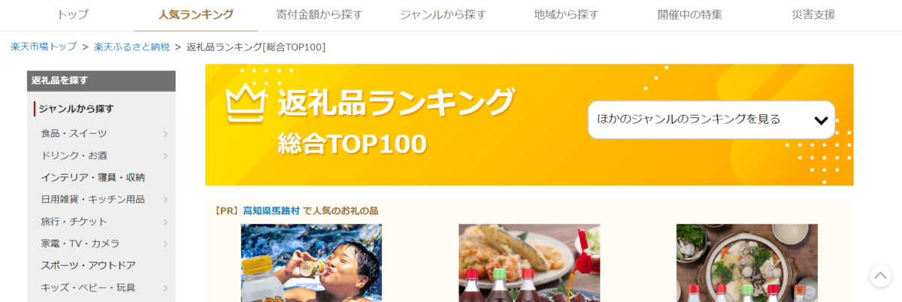Select インテリア・寝具・収納 category

92,177
